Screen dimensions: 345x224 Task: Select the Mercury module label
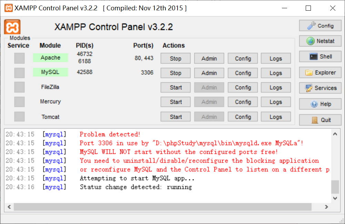(x=50, y=102)
